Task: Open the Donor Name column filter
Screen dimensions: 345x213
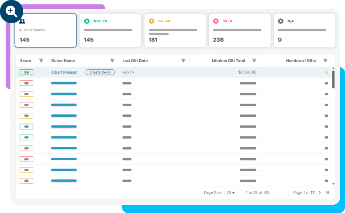Action: (112, 61)
